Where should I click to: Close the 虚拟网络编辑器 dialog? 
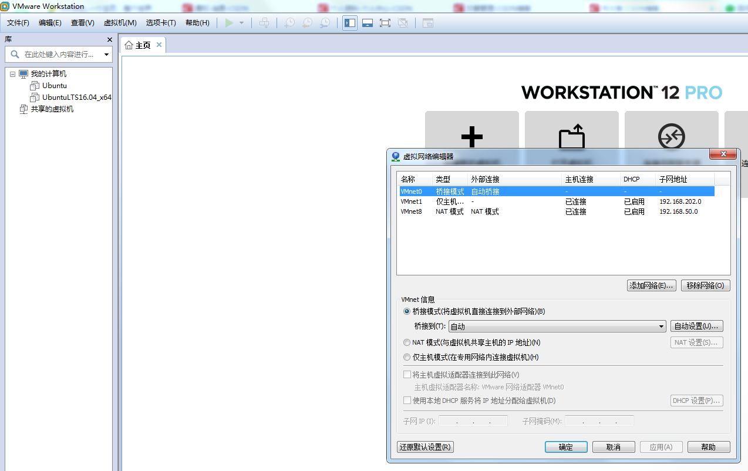point(723,154)
